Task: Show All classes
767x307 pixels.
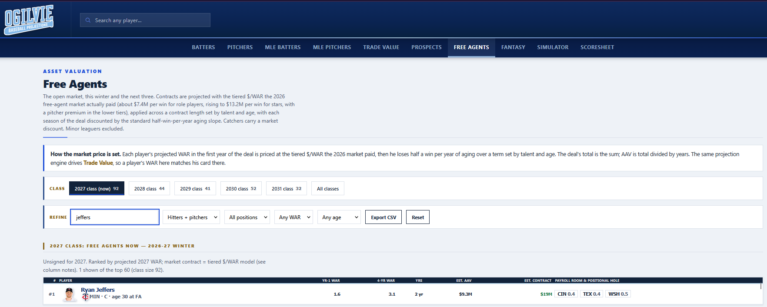Action: click(x=328, y=189)
